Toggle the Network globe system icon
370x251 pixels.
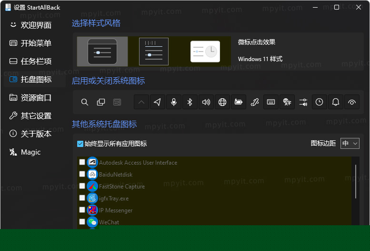(222, 102)
